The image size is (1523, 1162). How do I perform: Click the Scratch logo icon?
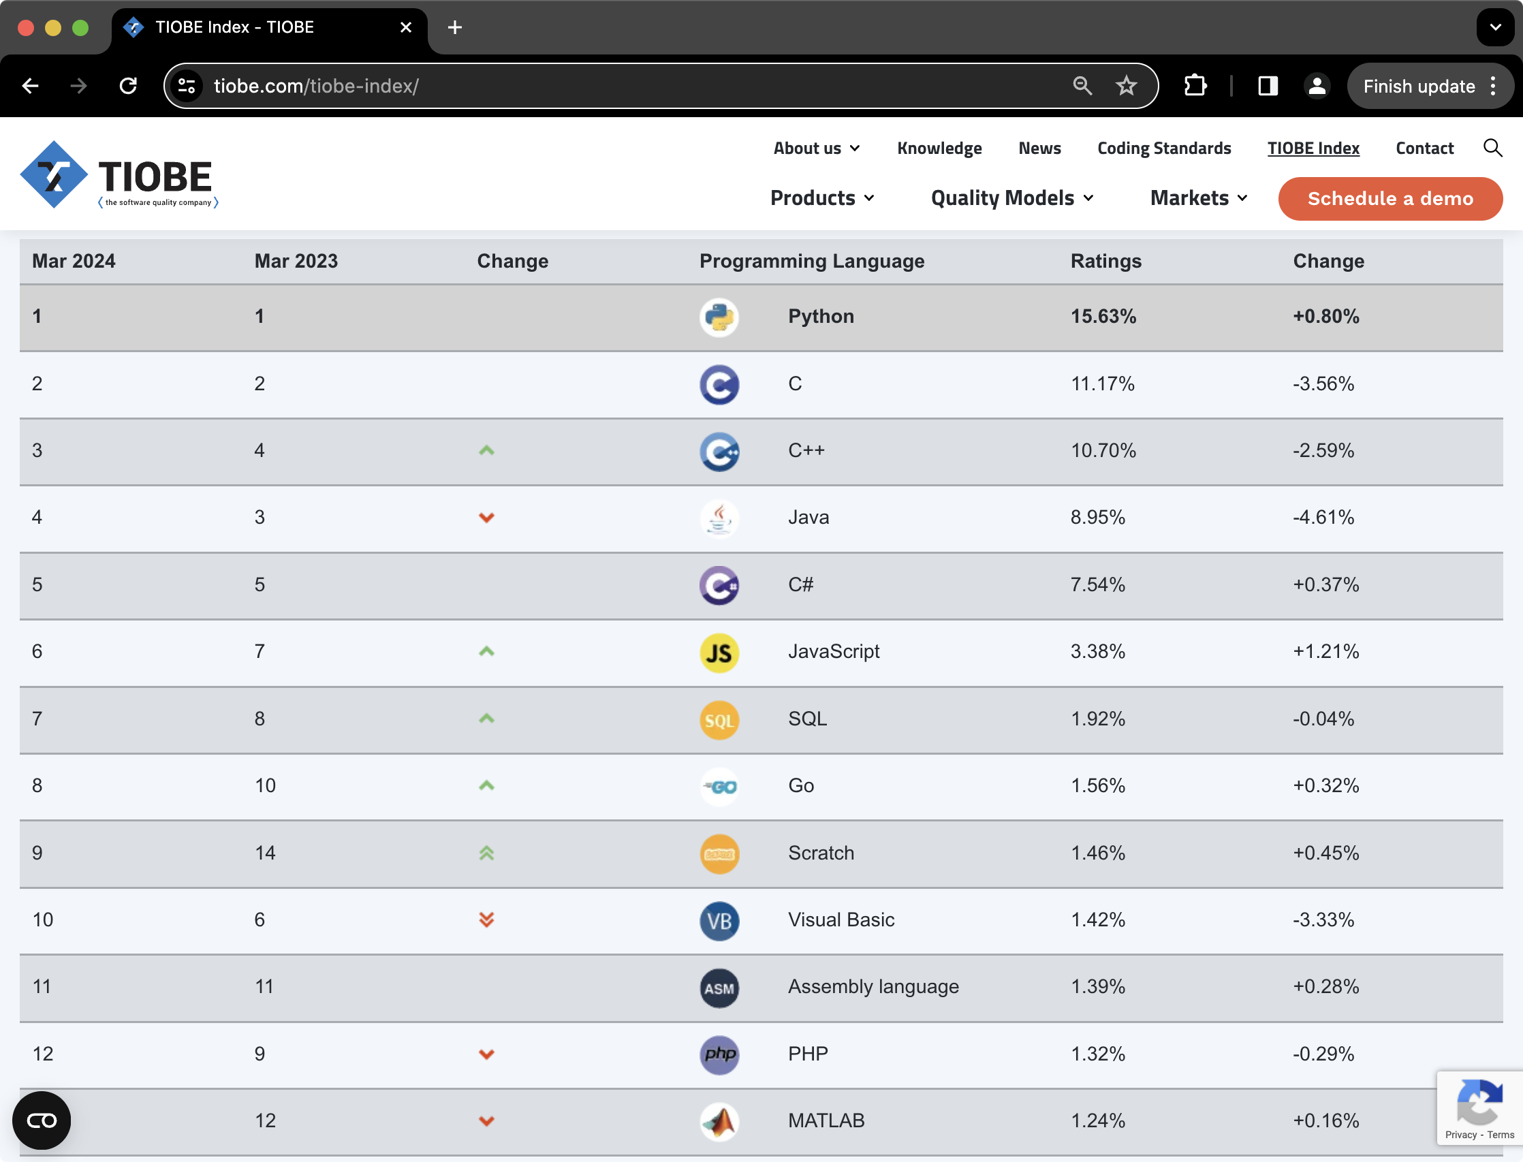pyautogui.click(x=719, y=854)
